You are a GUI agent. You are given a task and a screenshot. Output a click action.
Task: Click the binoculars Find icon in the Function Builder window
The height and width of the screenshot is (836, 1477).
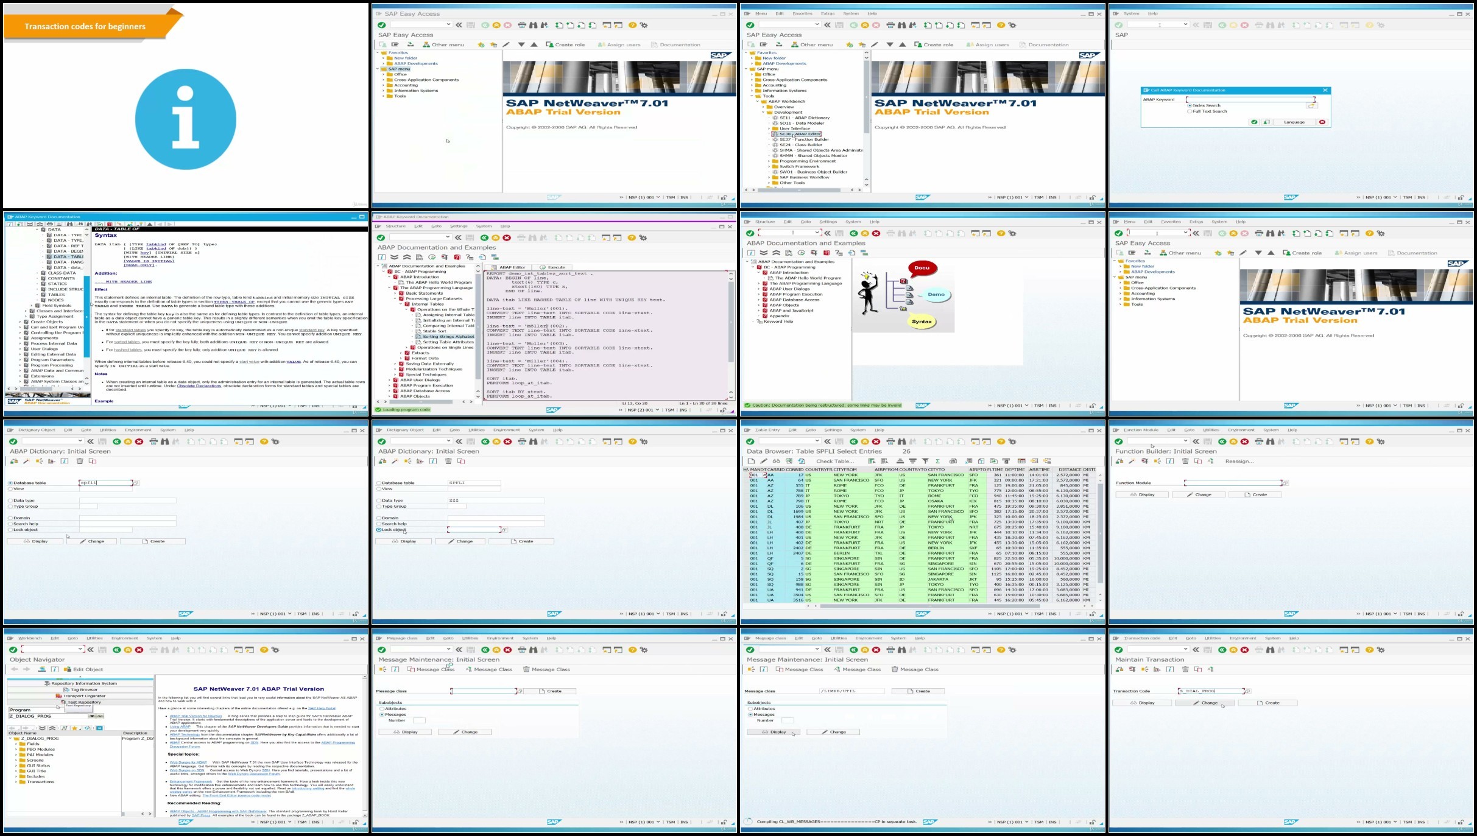(x=1271, y=441)
